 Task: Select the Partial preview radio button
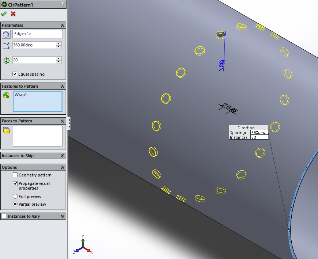(15, 204)
